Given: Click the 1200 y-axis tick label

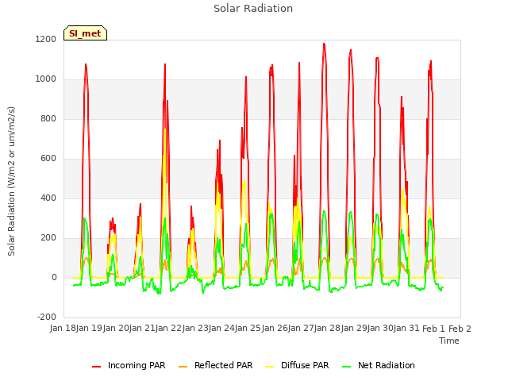Looking at the screenshot, I should pos(46,40).
